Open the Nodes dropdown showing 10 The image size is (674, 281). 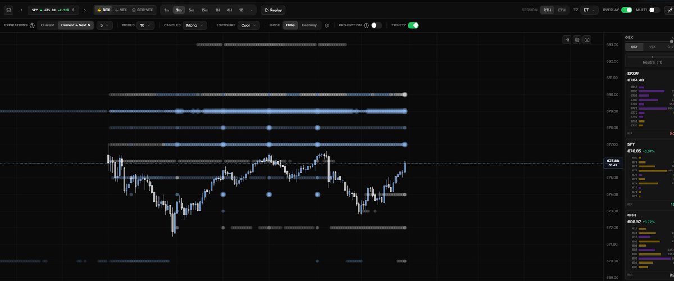coord(145,25)
